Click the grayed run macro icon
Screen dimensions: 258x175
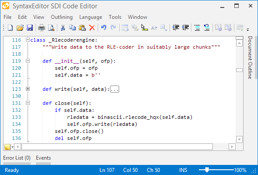point(240,28)
